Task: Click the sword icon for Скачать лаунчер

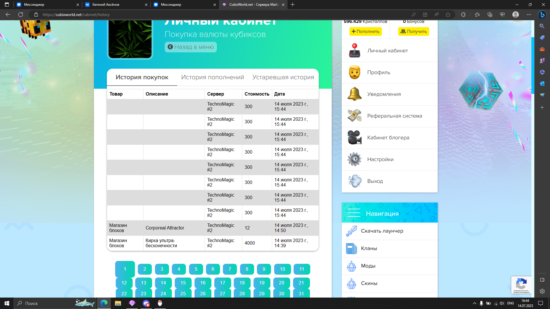Action: [x=351, y=231]
